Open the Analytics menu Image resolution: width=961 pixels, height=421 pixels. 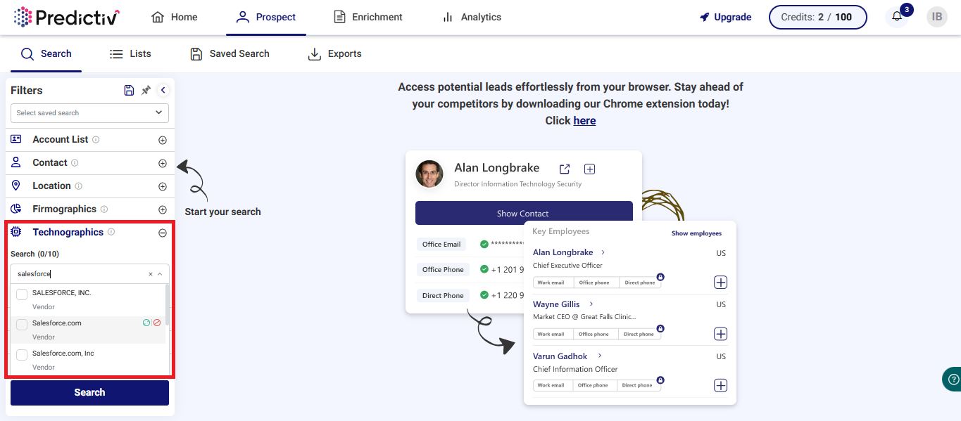[x=472, y=17]
